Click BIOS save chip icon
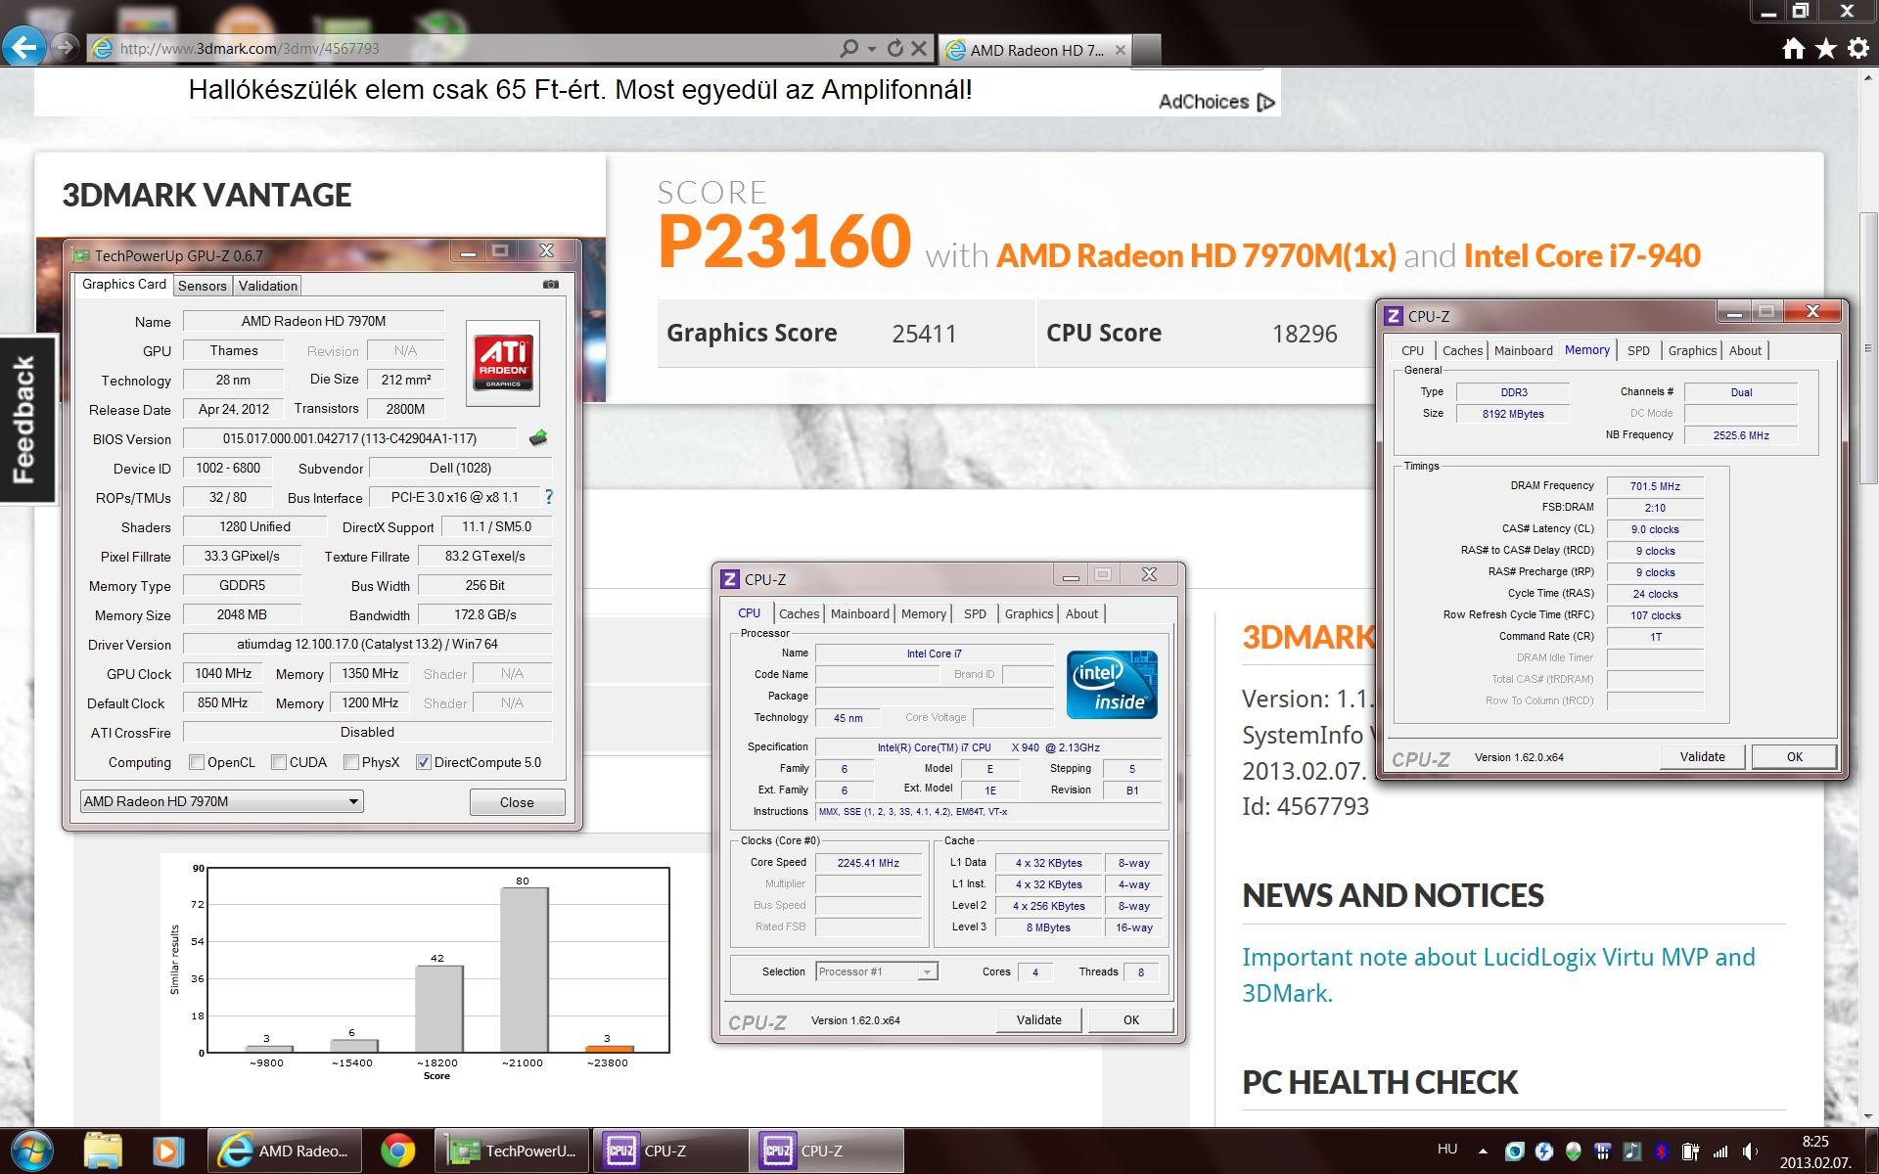Image resolution: width=1879 pixels, height=1174 pixels. pyautogui.click(x=537, y=438)
